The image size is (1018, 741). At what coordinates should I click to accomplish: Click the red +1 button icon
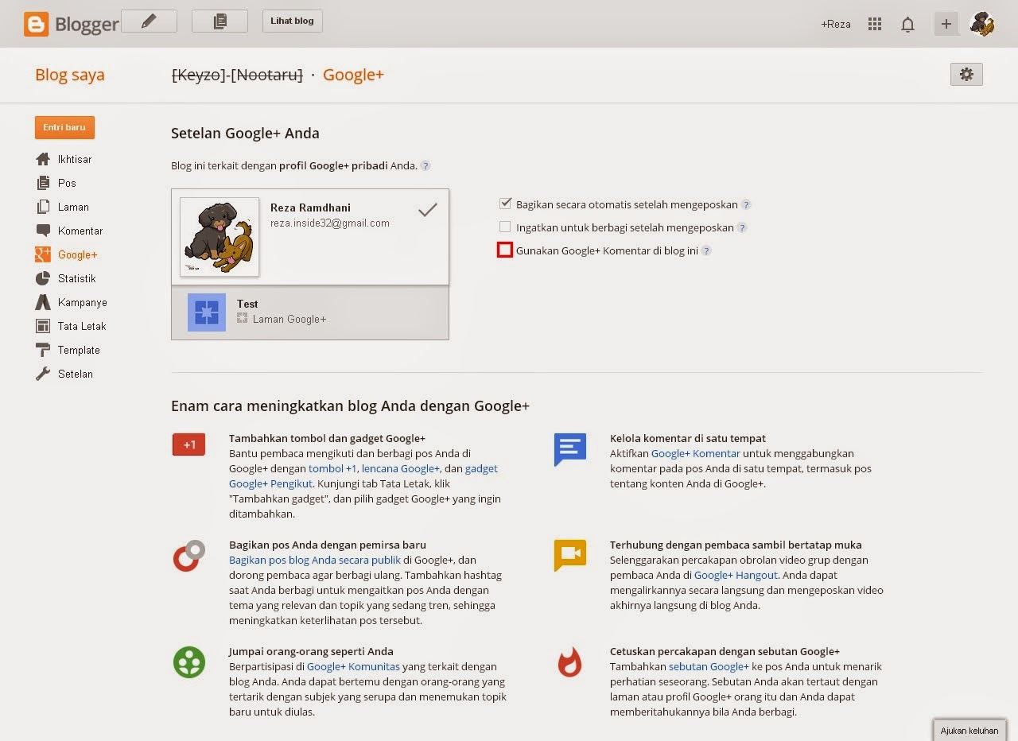tap(189, 444)
